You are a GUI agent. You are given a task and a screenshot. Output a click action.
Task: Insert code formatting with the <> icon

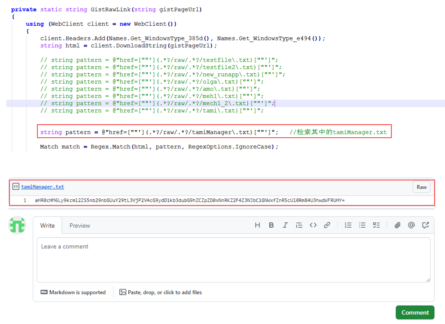click(x=313, y=225)
